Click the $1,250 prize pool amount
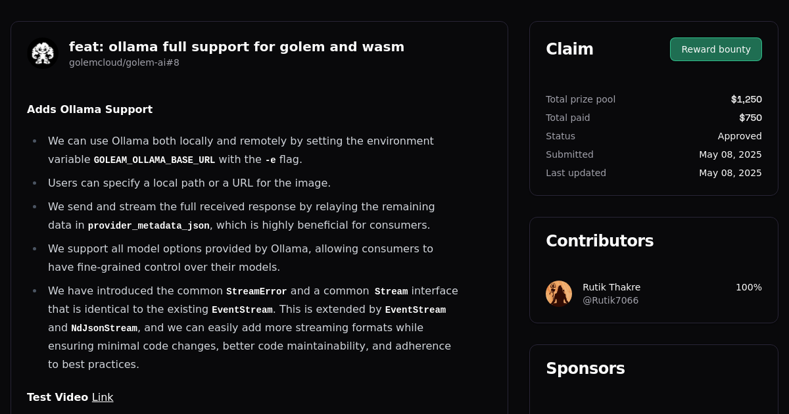The image size is (789, 414). coord(746,99)
